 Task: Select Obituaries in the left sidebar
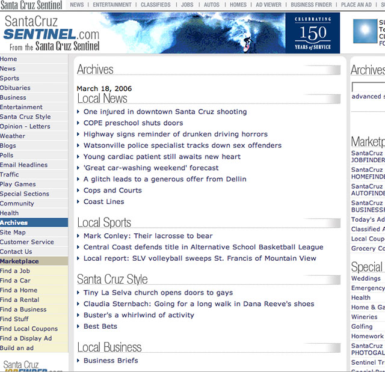(x=15, y=88)
